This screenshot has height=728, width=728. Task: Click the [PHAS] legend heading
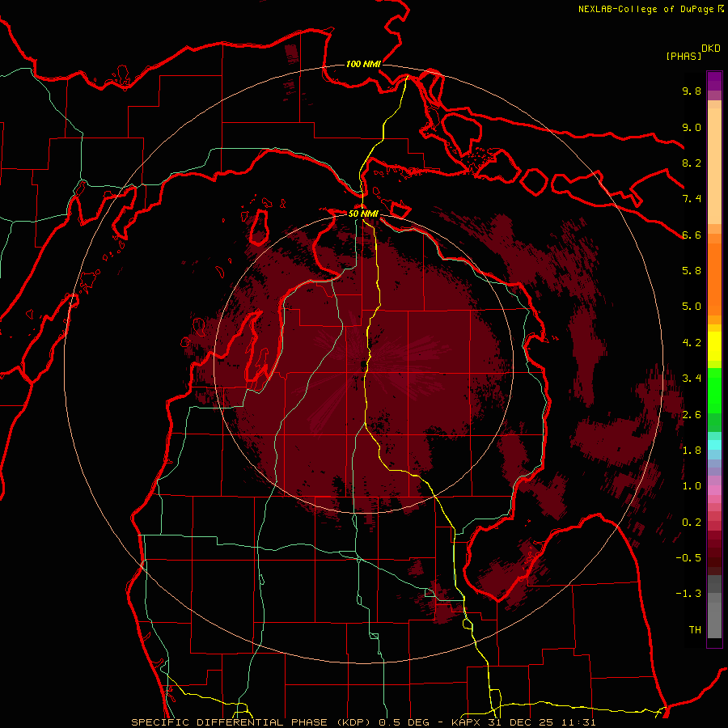click(684, 56)
